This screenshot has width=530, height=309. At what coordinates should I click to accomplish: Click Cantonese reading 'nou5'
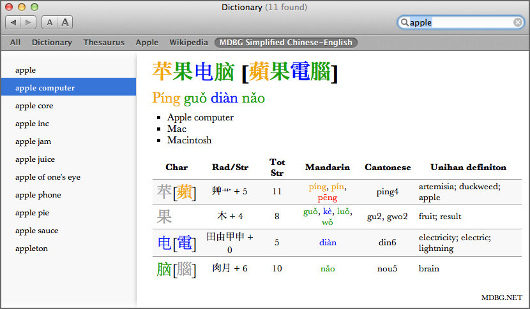pyautogui.click(x=388, y=269)
